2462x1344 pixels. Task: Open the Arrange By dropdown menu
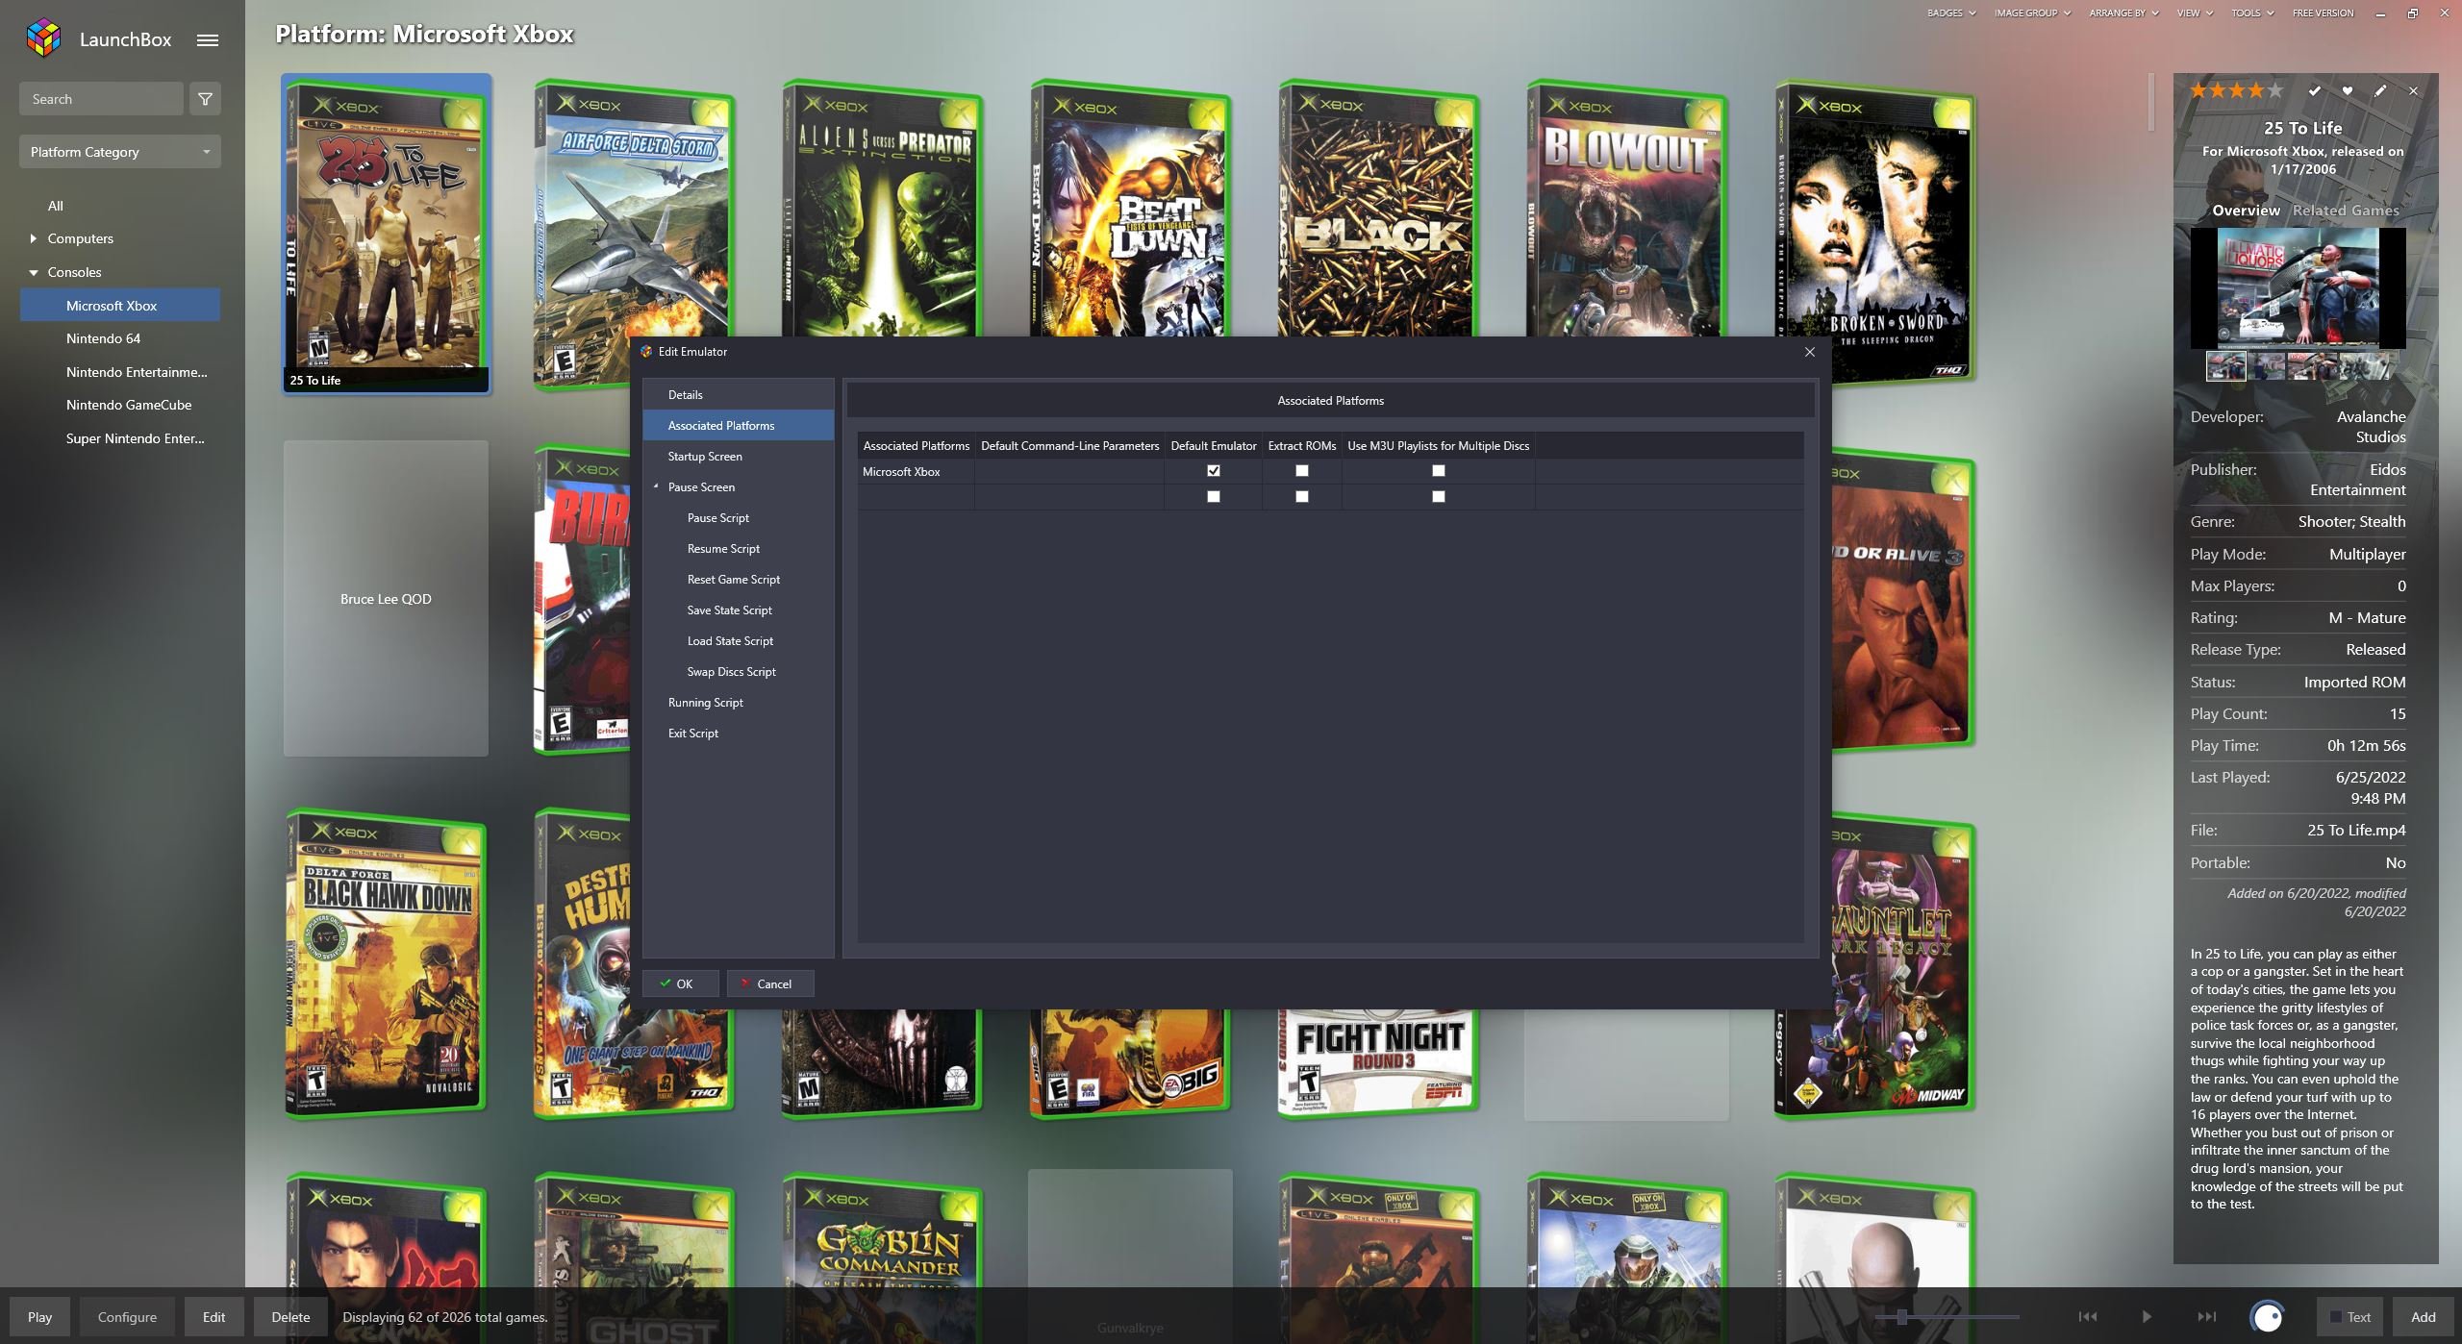(x=2123, y=12)
